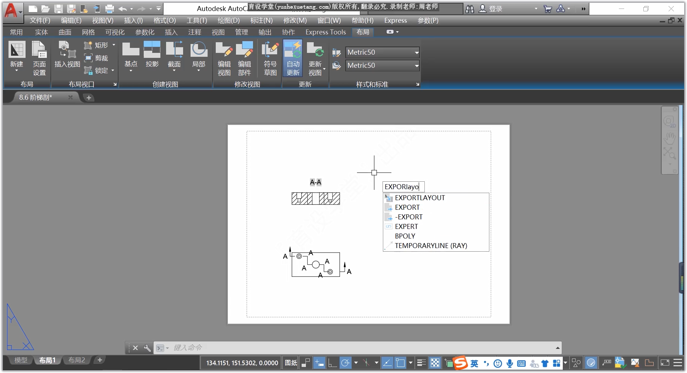Toggle transparency display in status bar
Screen dimensions: 687x373
(x=435, y=363)
